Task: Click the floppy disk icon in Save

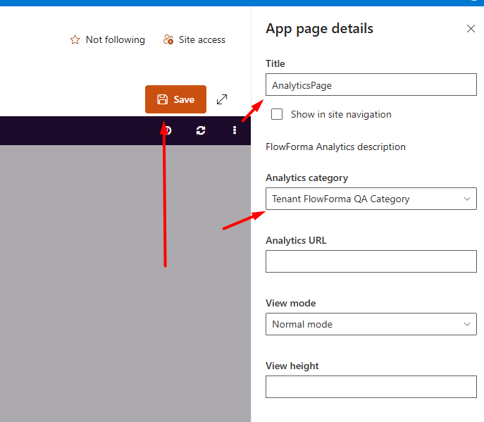Action: pos(162,99)
